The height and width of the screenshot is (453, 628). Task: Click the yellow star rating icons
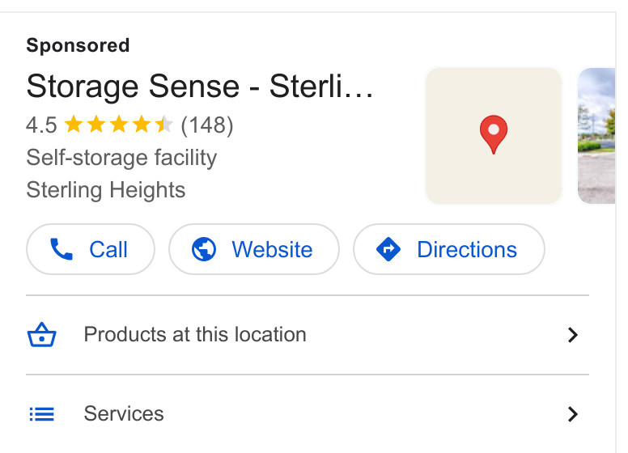click(x=118, y=125)
